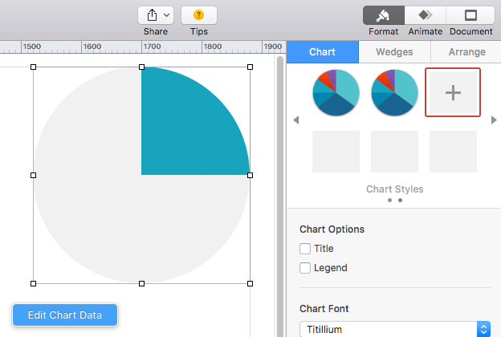The height and width of the screenshot is (337, 501).
Task: Select the Format paintbrush icon
Action: (384, 15)
